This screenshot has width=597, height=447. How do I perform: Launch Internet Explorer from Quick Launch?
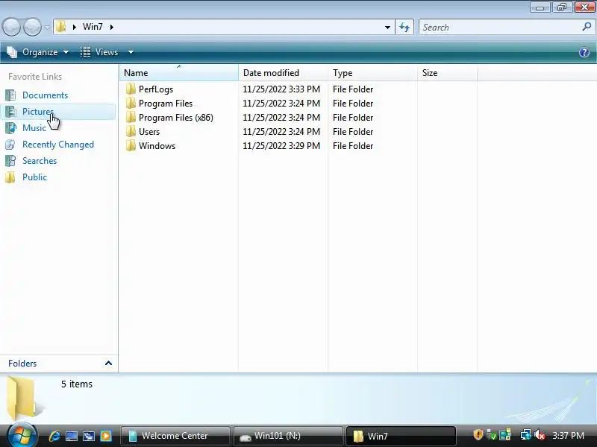(x=54, y=436)
